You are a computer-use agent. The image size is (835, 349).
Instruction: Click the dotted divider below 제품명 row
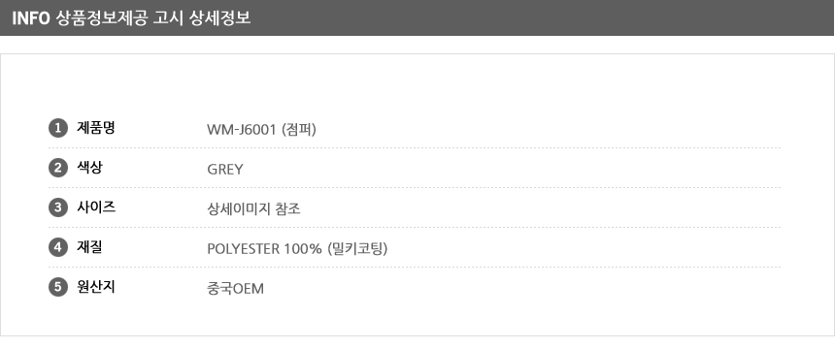pyautogui.click(x=415, y=148)
